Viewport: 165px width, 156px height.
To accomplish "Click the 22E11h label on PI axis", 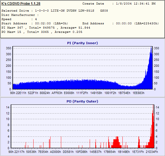I will point(21,93).
